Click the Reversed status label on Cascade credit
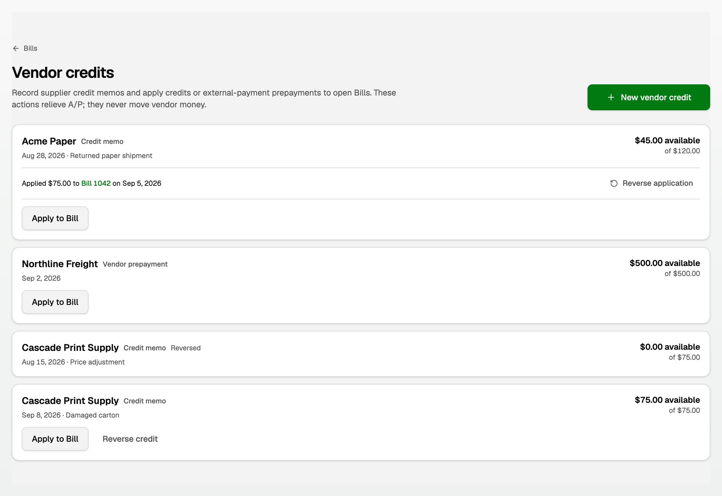Viewport: 722px width, 496px height. click(x=186, y=348)
